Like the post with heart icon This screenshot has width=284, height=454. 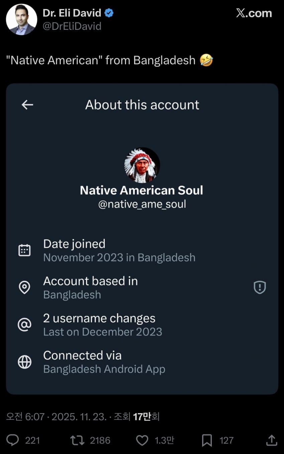[142, 440]
